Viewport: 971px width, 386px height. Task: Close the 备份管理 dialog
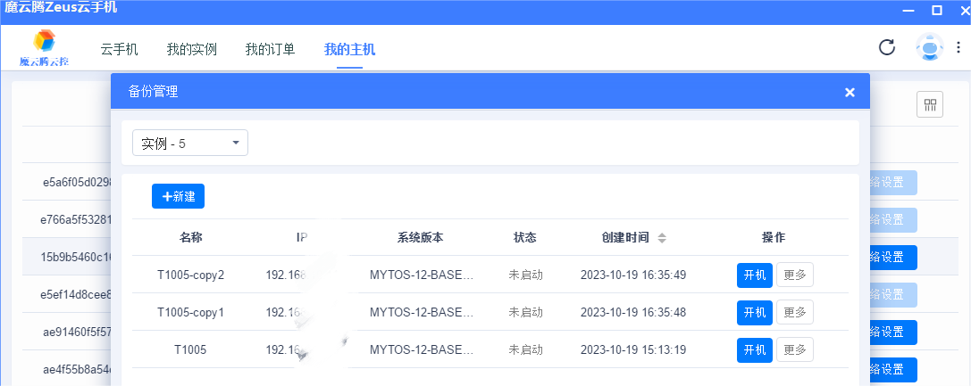(x=850, y=92)
